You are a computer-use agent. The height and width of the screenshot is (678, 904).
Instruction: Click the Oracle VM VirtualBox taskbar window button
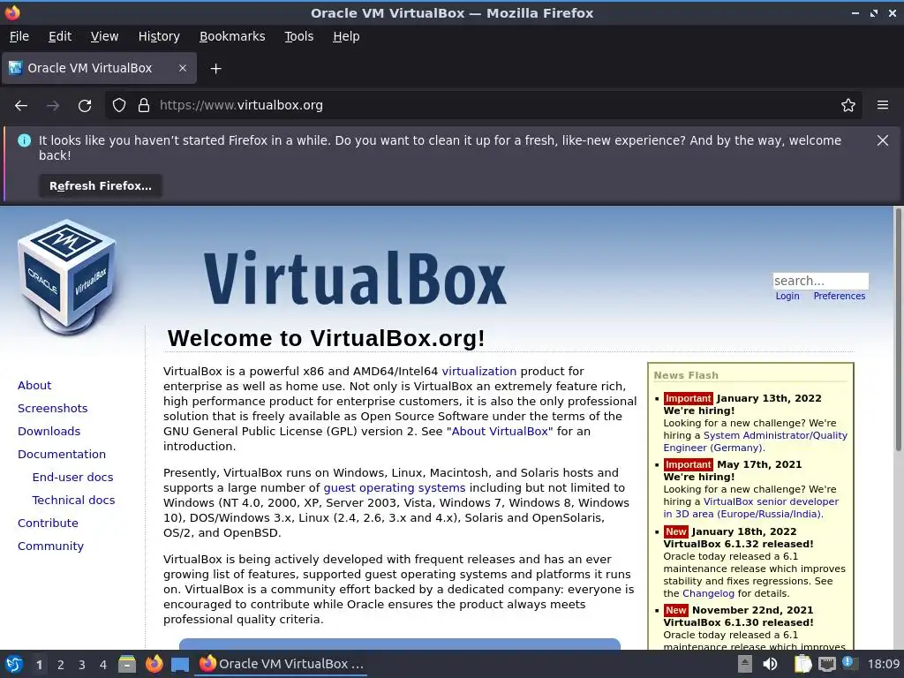point(282,664)
